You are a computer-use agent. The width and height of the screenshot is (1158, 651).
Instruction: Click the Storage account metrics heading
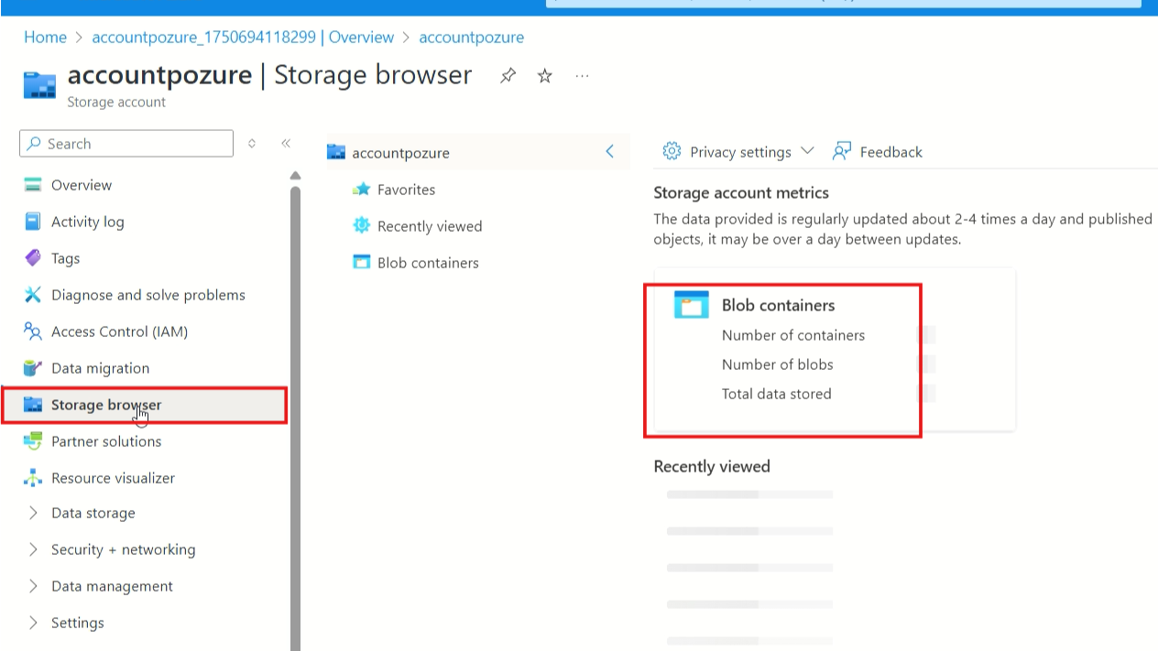(741, 192)
